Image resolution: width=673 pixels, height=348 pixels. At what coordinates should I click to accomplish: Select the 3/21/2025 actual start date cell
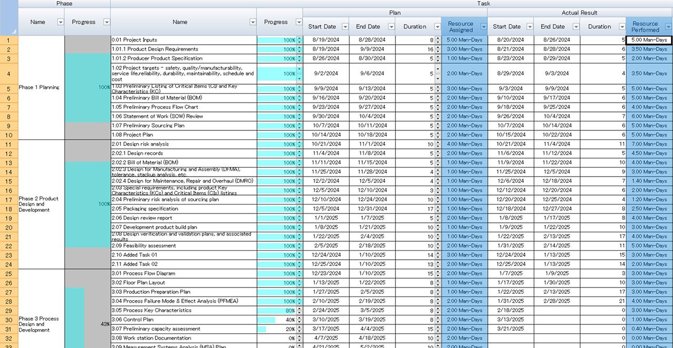[511, 329]
